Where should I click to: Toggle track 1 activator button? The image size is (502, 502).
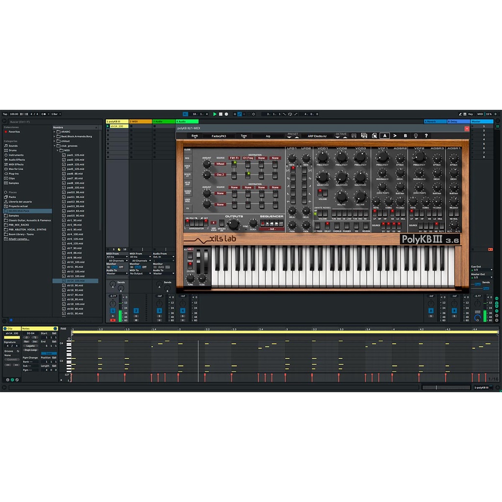(113, 311)
